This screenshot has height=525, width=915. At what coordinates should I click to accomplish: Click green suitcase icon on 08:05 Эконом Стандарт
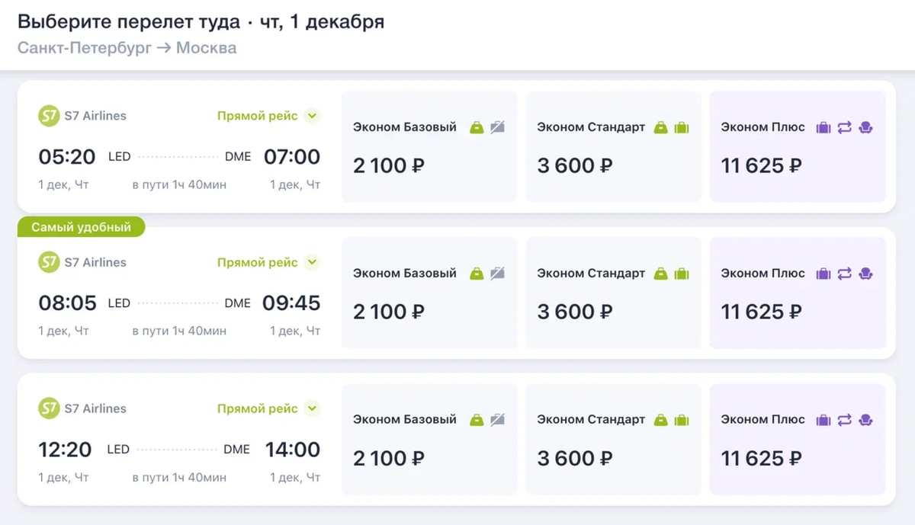pos(682,274)
